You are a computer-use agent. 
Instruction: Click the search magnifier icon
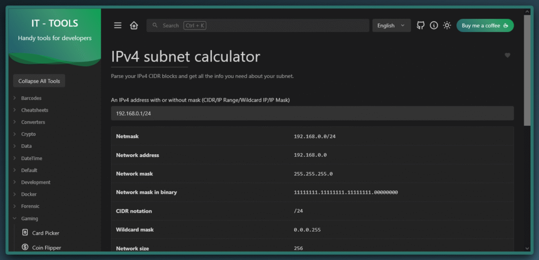(155, 25)
